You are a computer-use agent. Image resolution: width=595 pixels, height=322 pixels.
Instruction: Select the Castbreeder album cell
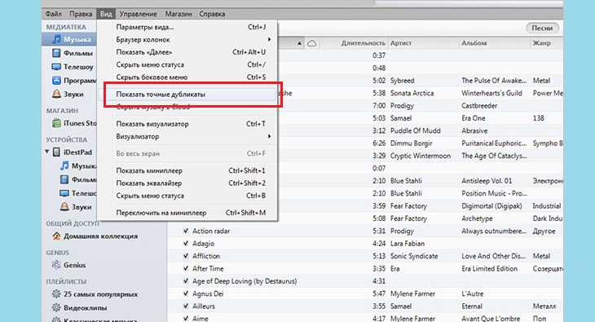479,105
